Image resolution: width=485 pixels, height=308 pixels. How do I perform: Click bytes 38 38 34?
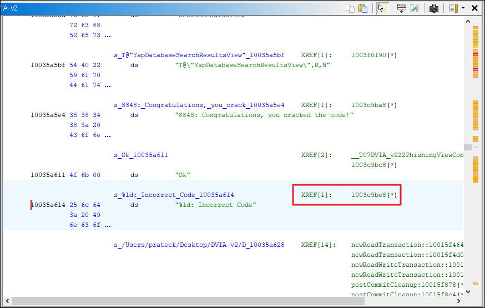point(85,115)
